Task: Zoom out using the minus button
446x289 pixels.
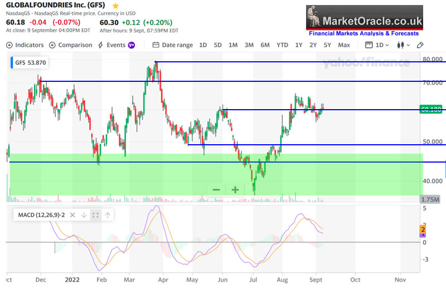Action: [216, 190]
